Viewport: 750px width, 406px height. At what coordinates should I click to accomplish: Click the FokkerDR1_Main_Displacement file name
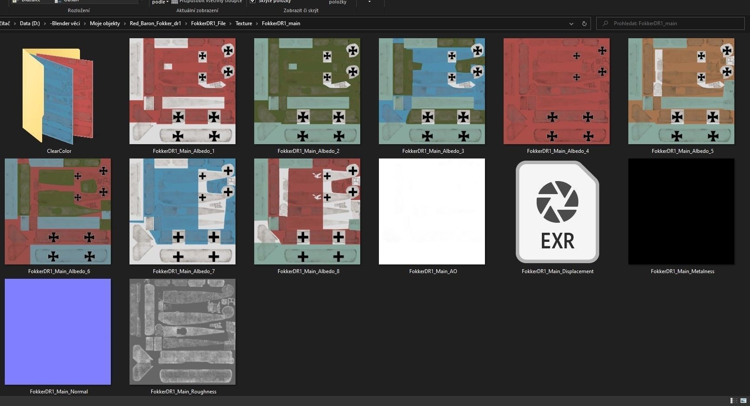[x=558, y=271]
